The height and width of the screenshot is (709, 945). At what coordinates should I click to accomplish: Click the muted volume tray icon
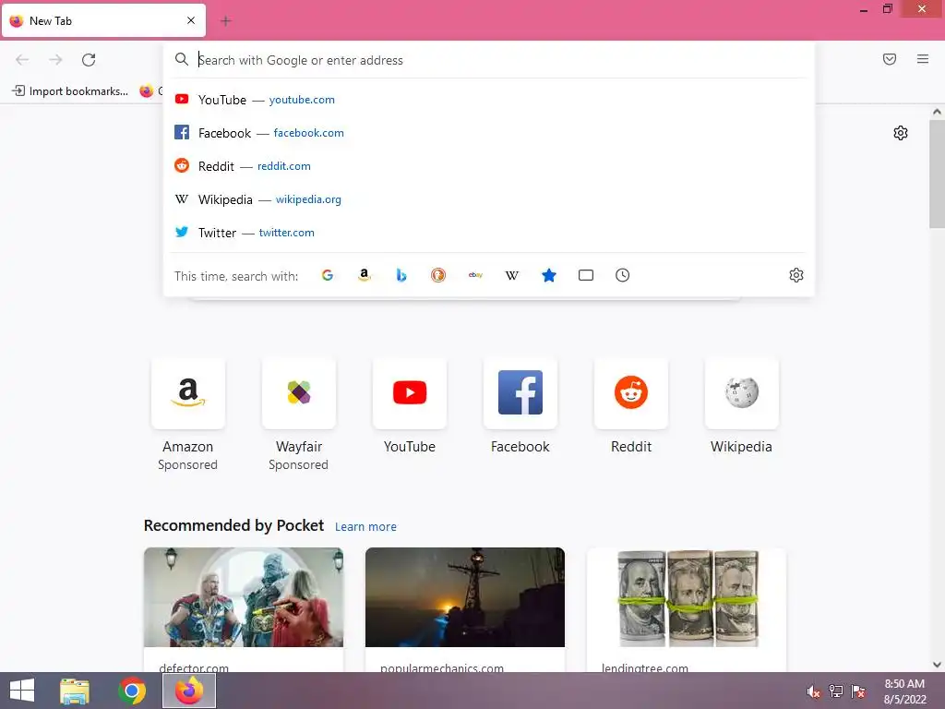point(814,691)
